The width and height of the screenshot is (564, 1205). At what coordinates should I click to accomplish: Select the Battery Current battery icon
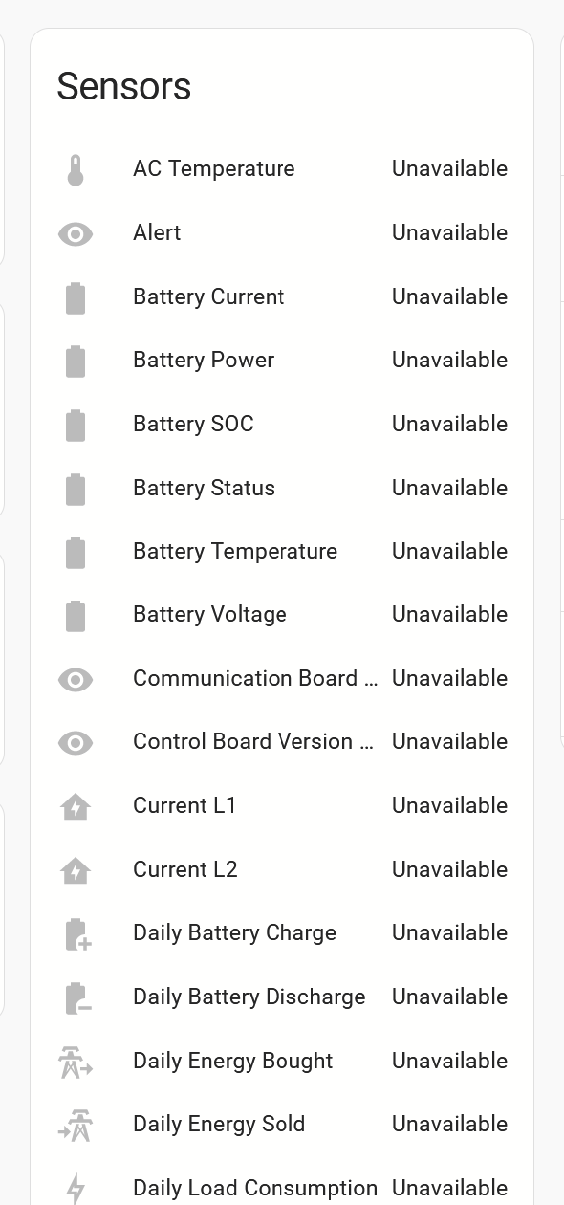[76, 297]
